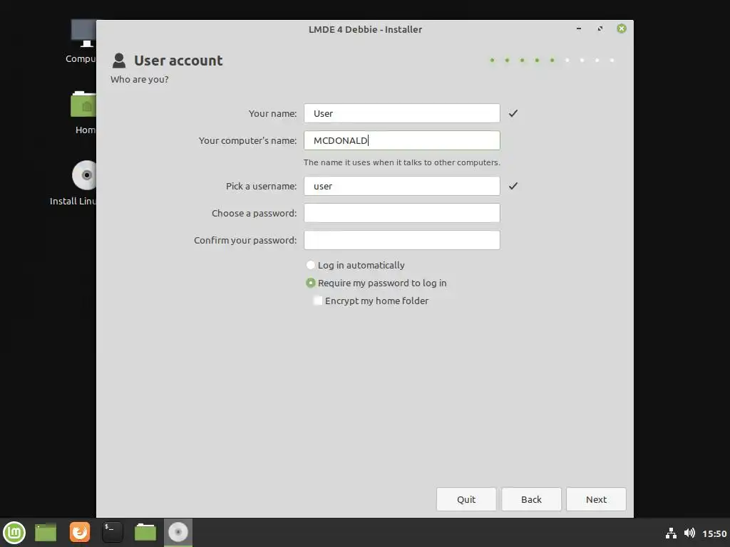This screenshot has width=730, height=547.
Task: Close the Installer with green X
Action: click(x=622, y=28)
